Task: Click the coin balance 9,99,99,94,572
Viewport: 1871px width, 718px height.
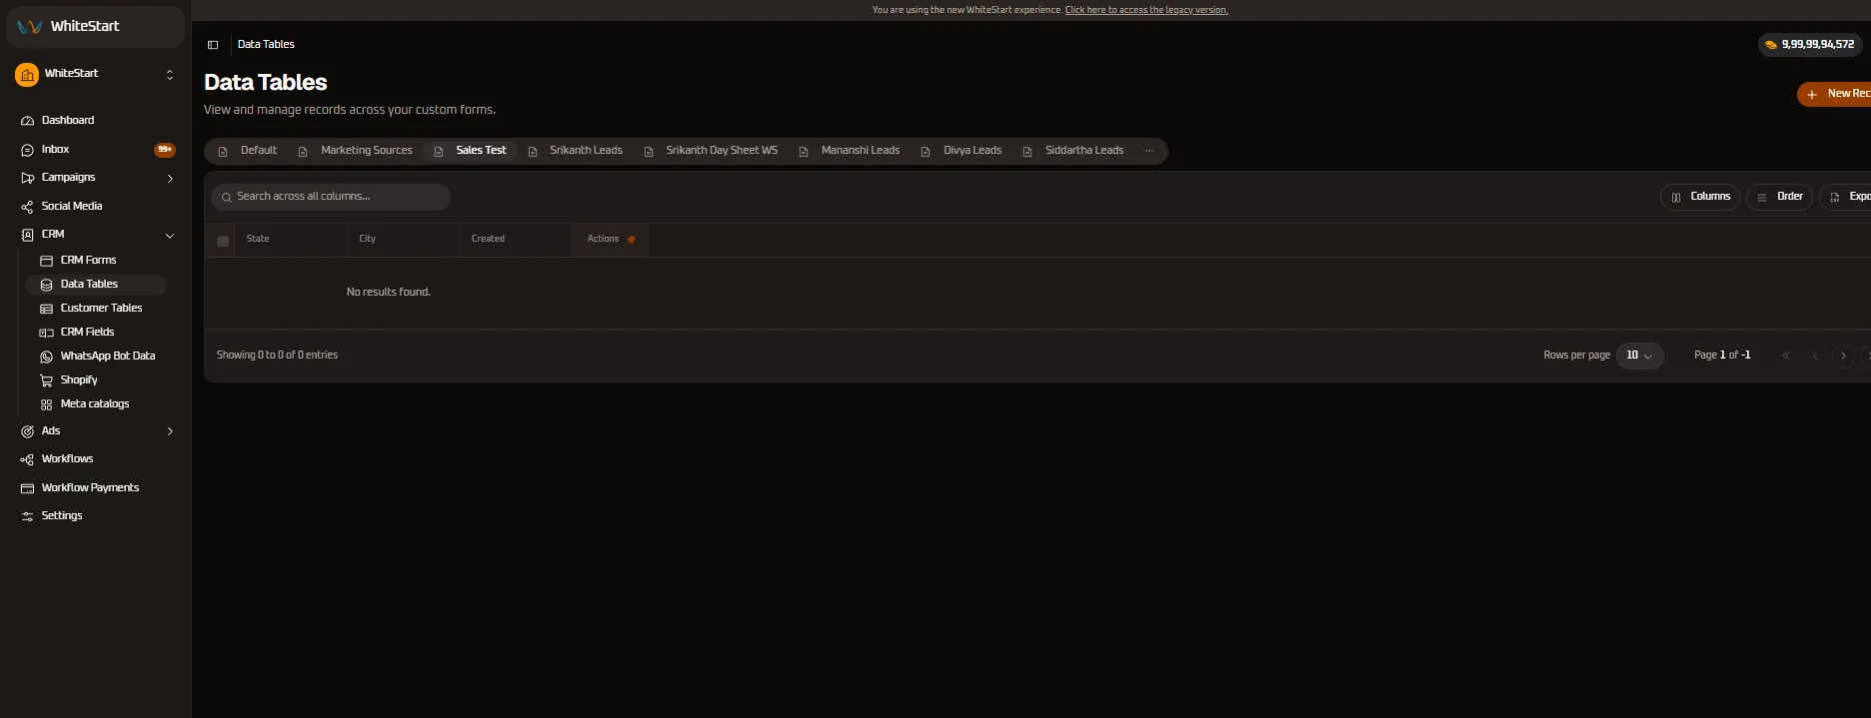Action: pos(1810,44)
